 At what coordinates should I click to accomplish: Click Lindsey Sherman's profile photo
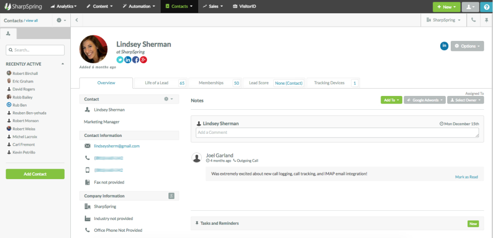93,49
